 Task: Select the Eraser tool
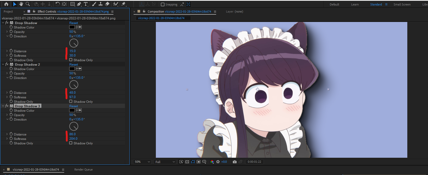tap(107, 4)
